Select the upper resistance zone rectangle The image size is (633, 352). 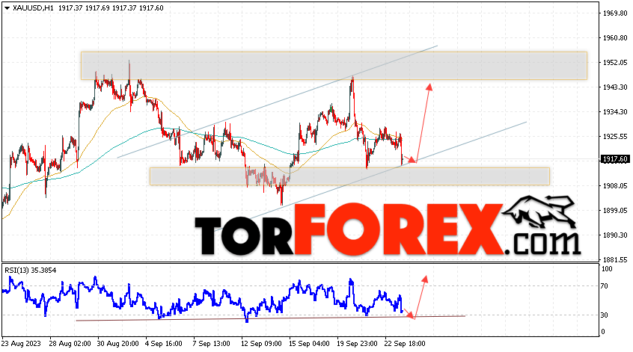(334, 66)
